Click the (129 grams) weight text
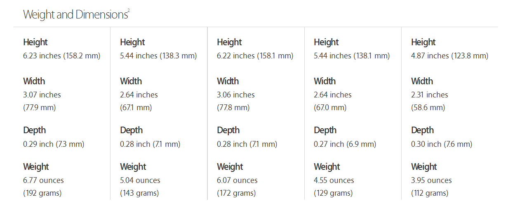 click(333, 193)
